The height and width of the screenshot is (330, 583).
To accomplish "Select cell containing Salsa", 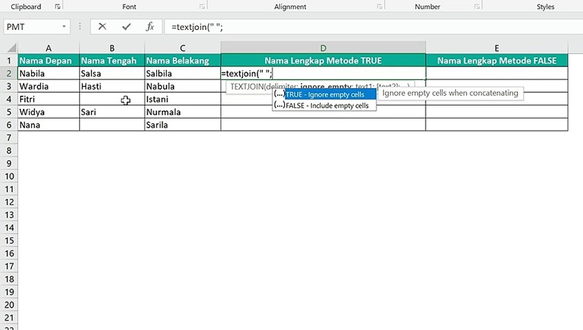I will (x=112, y=73).
